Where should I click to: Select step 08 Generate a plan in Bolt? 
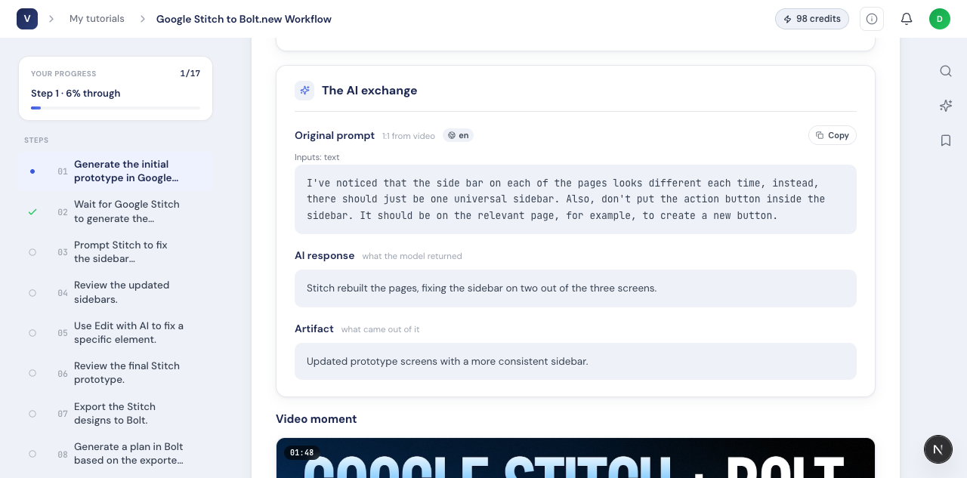pos(116,454)
